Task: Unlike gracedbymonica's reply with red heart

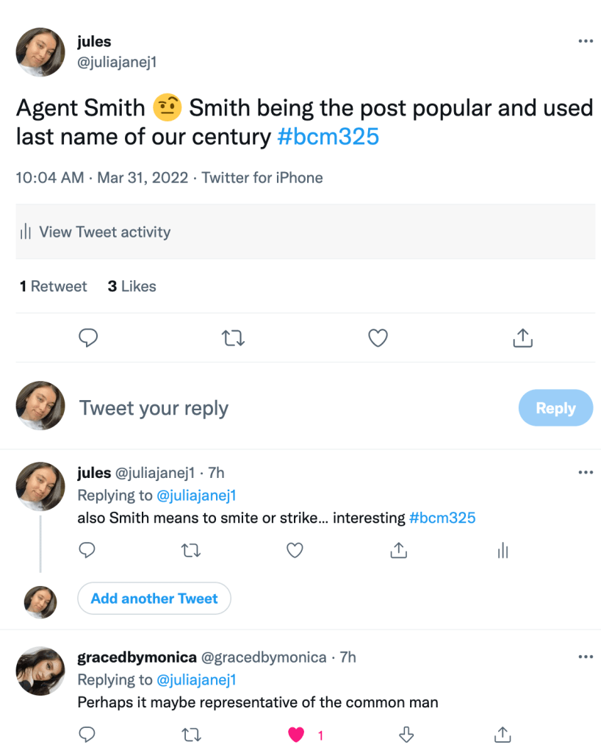Action: click(296, 735)
